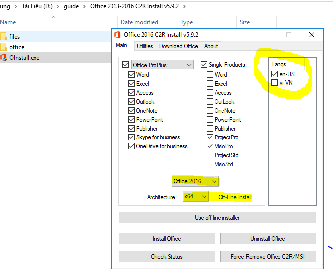
Task: Open the About tab
Action: click(x=211, y=46)
